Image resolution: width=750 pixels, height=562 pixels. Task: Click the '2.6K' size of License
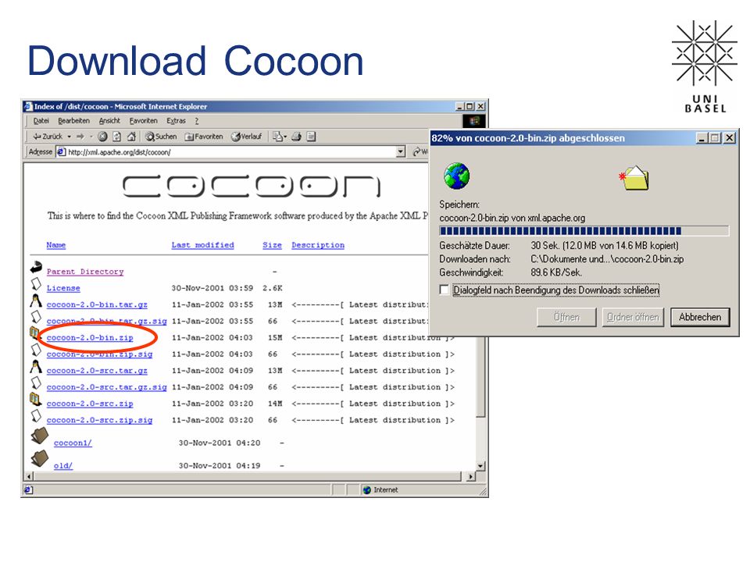[272, 288]
